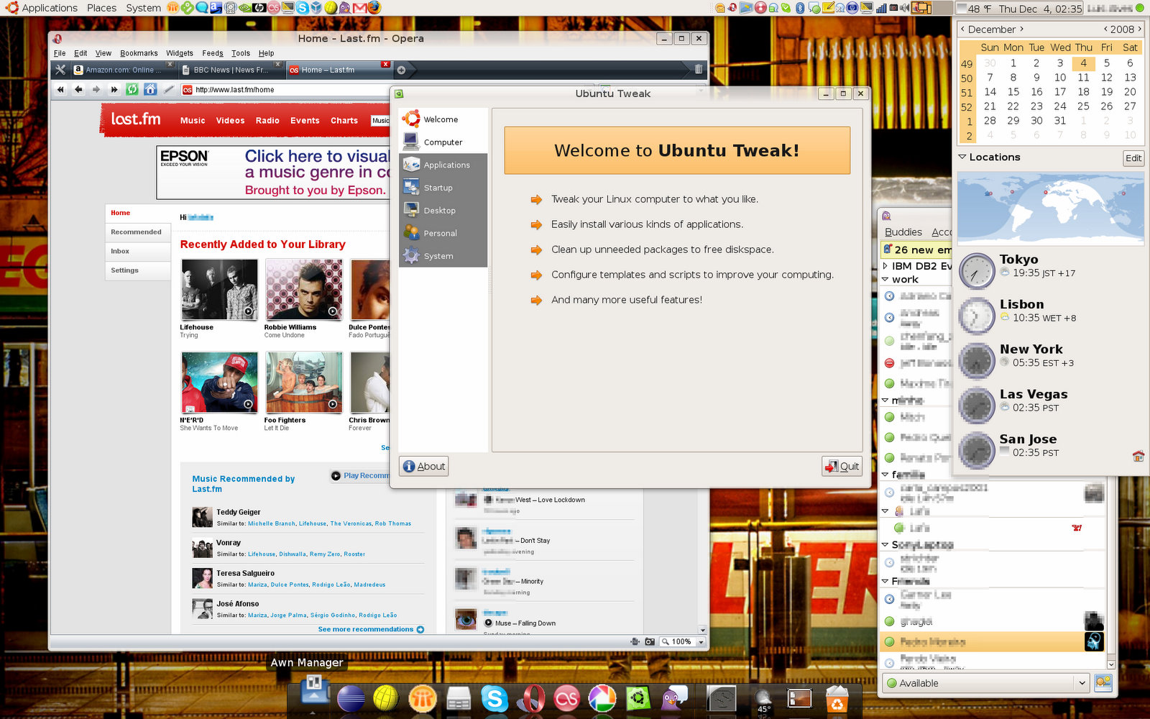Launch Picasa from the Awn dock
The height and width of the screenshot is (719, 1150).
pos(602,698)
